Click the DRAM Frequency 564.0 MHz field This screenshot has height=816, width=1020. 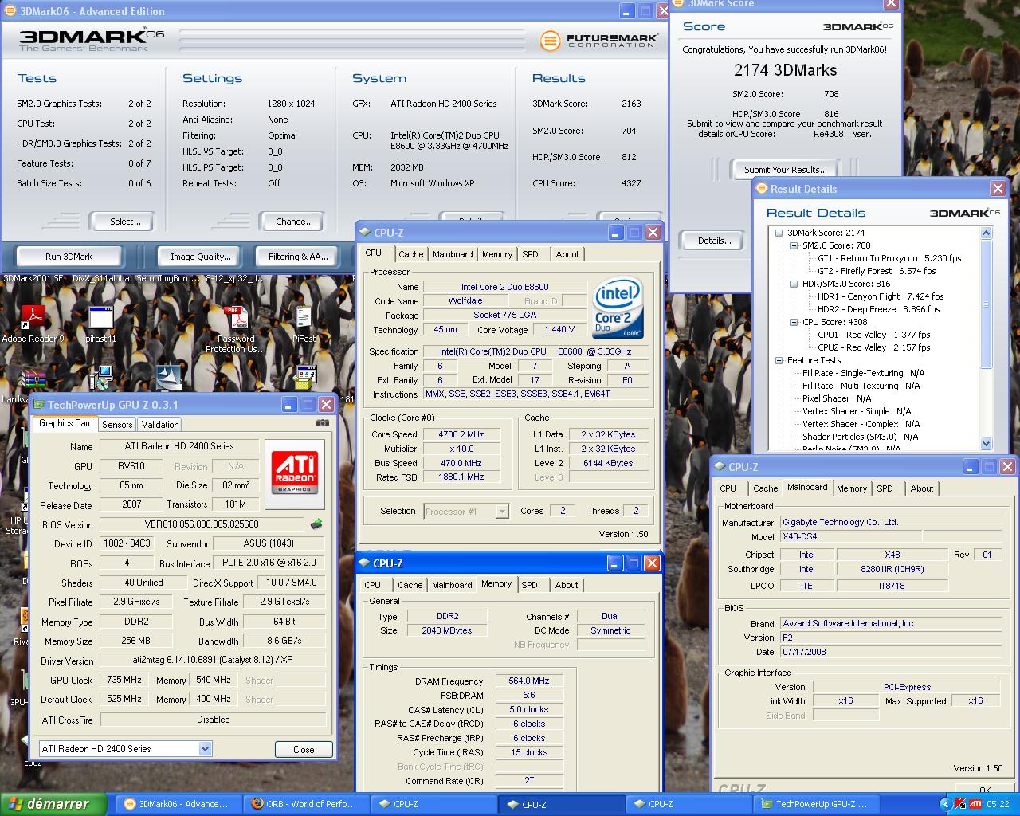pos(529,681)
